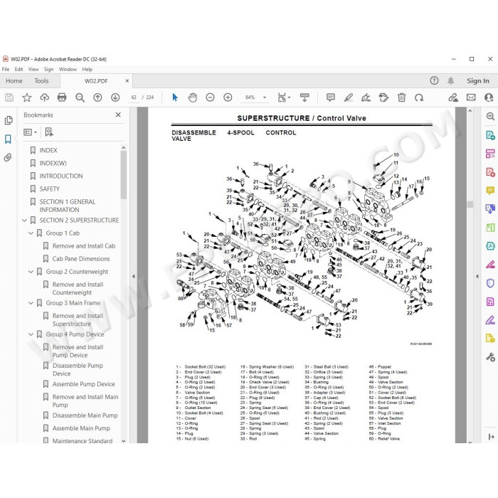Upload file to cloud icon
Image resolution: width=498 pixels, height=498 pixels.
(44, 97)
